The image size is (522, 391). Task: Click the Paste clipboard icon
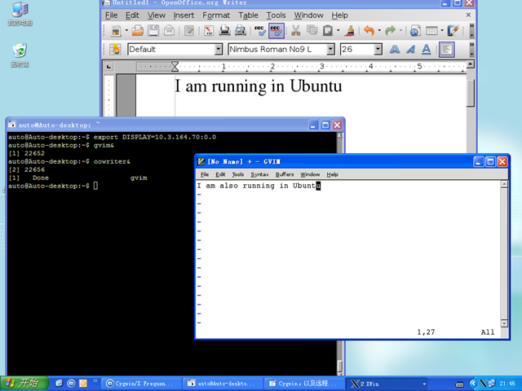[x=328, y=31]
